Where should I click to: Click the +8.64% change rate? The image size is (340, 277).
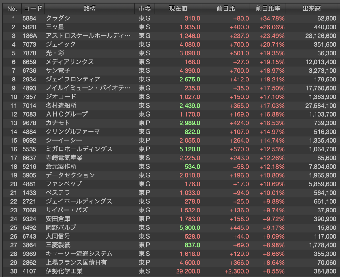[274, 262]
